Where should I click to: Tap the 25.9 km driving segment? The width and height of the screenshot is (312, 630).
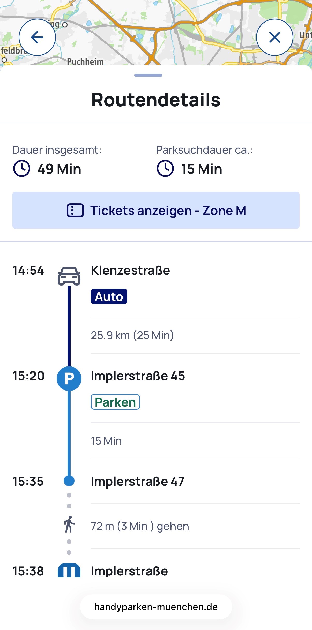(x=132, y=335)
